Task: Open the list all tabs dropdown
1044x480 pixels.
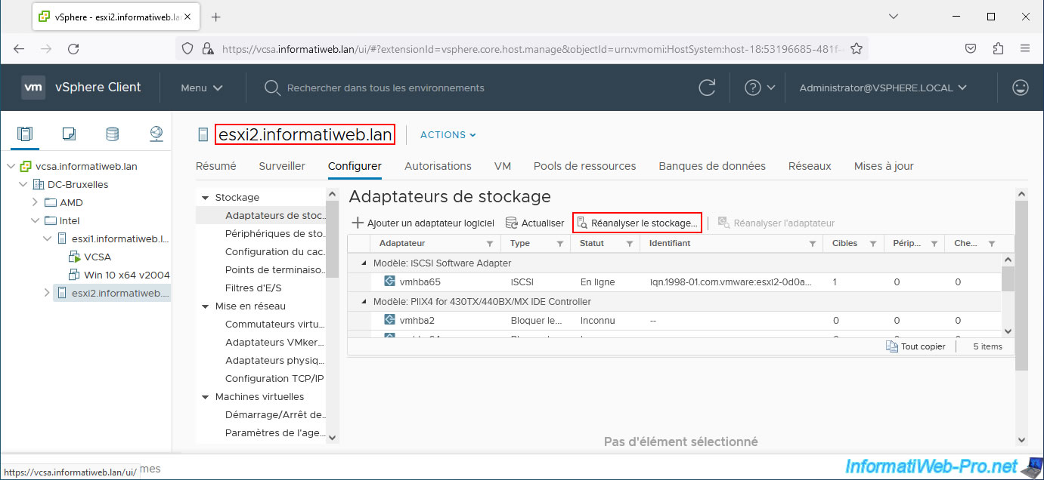Action: coord(894,17)
